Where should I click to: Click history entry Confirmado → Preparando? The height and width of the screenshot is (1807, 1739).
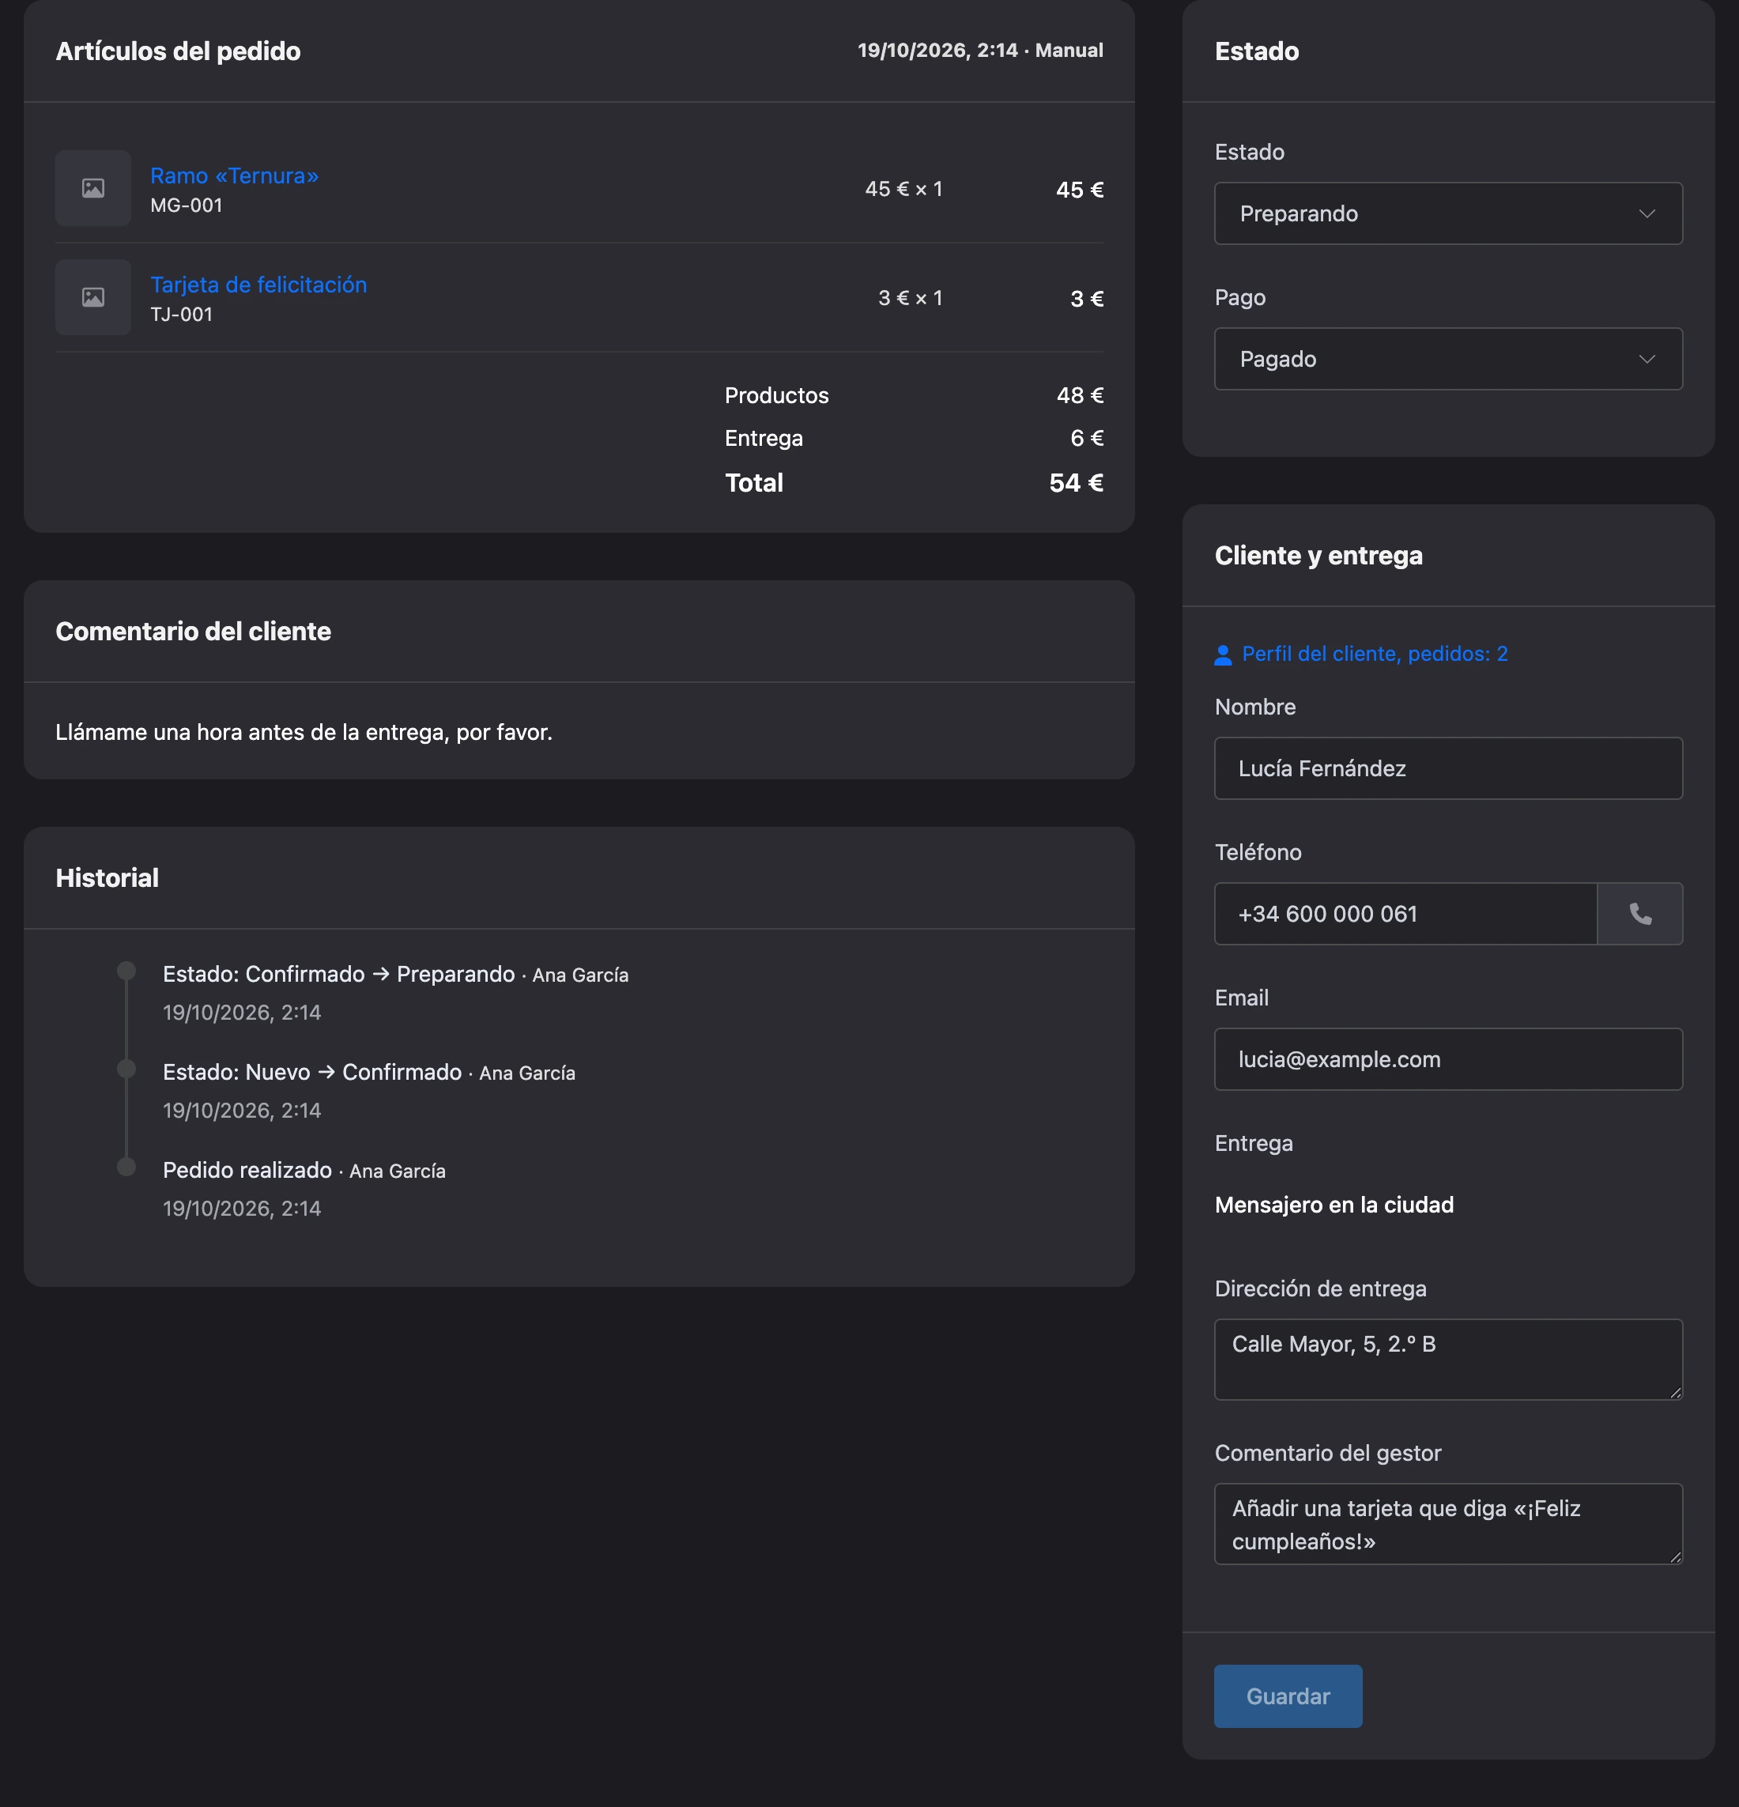395,975
